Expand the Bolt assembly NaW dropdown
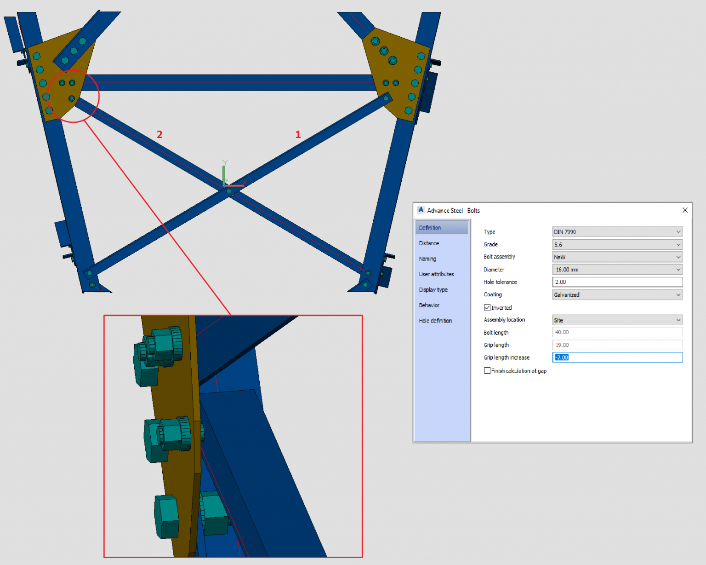Image resolution: width=706 pixels, height=565 pixels. coord(679,257)
